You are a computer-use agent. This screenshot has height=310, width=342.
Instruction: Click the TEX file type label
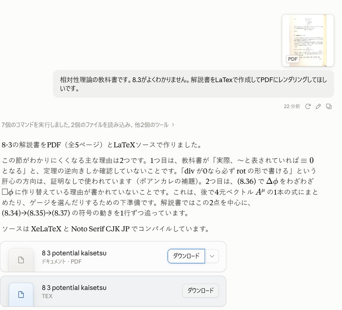click(x=47, y=296)
